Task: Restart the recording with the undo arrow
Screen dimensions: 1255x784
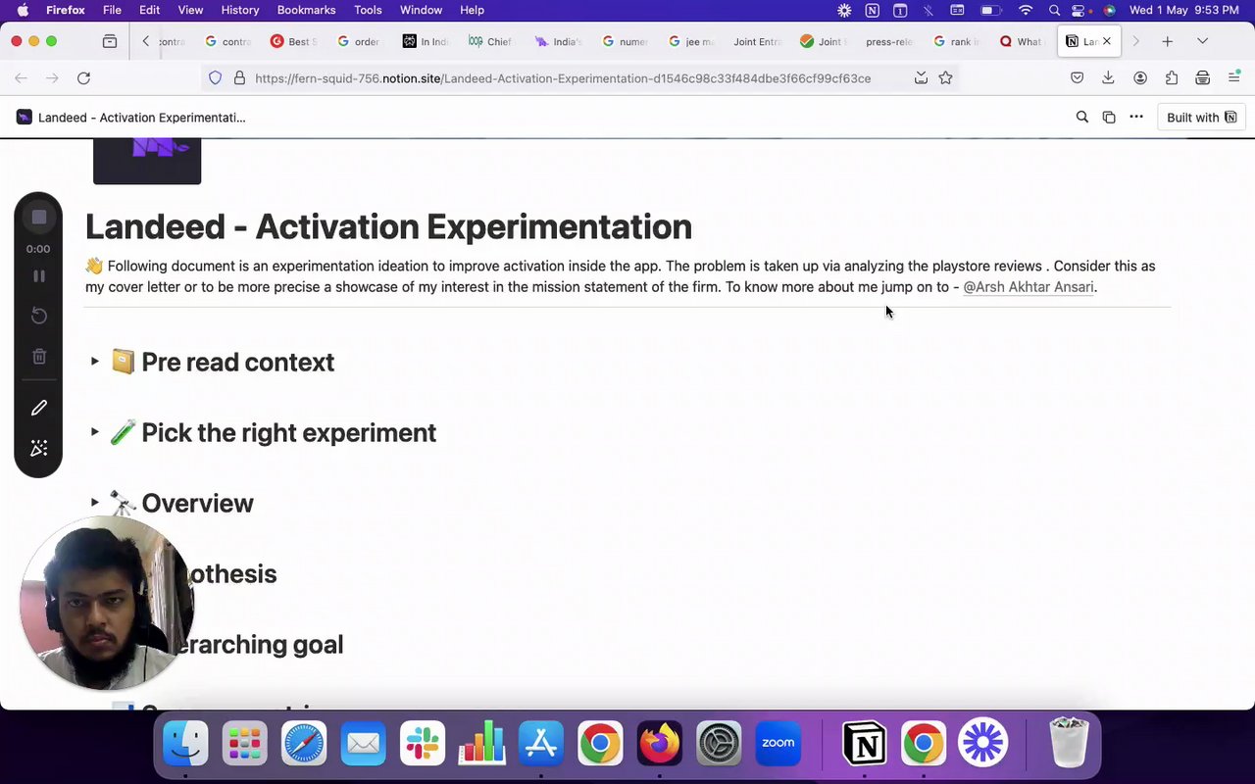Action: (39, 316)
